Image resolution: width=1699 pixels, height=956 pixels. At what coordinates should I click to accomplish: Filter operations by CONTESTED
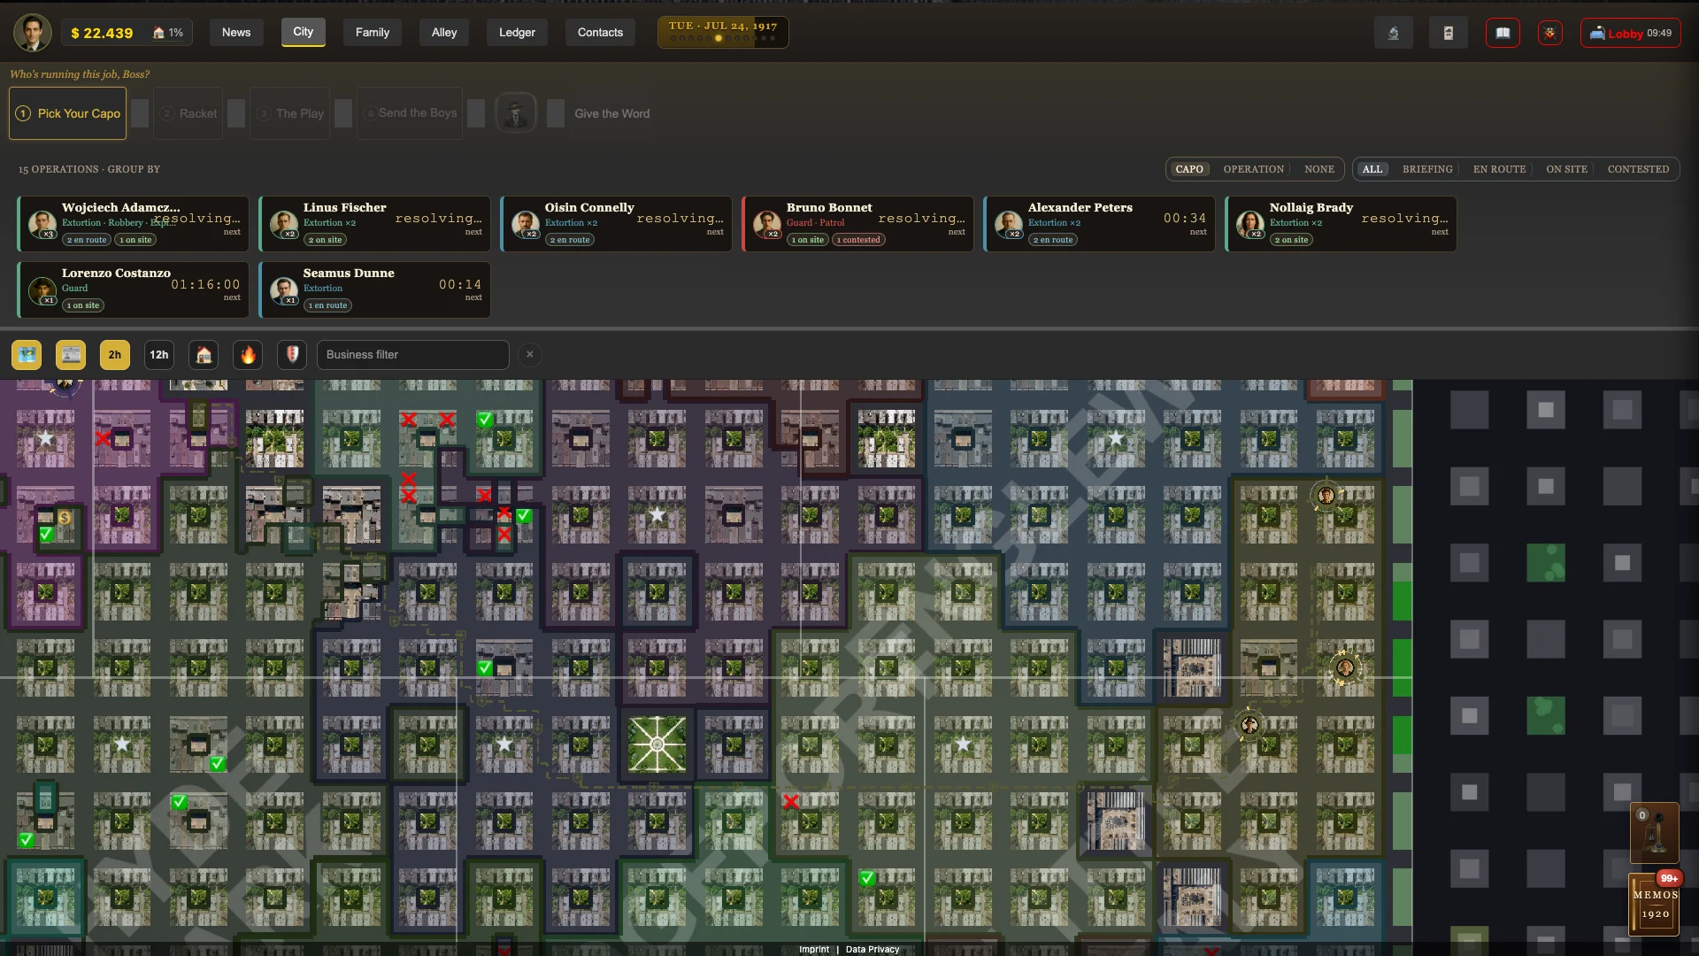coord(1638,169)
